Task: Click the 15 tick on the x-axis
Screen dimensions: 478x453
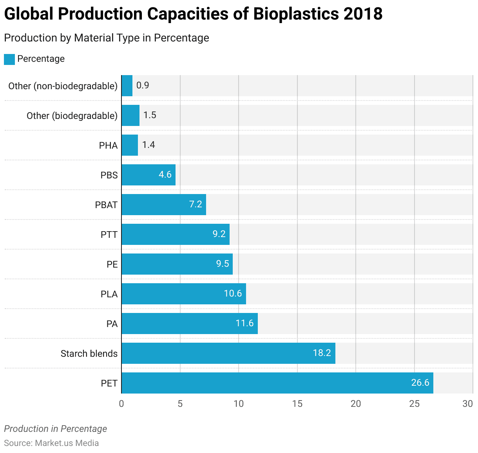Action: coord(297,404)
